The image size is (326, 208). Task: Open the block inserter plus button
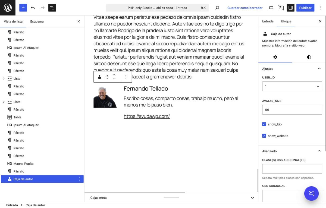[23, 8]
